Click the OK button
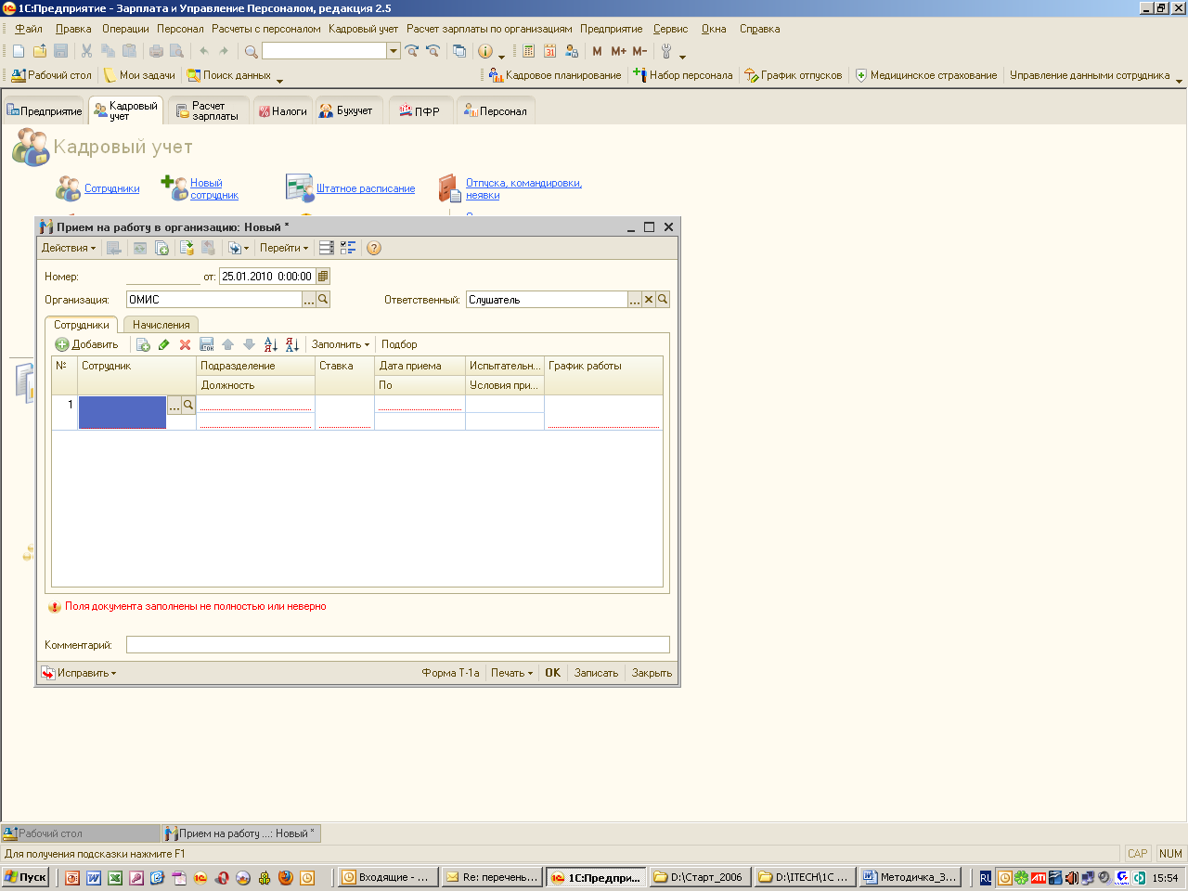 (552, 673)
